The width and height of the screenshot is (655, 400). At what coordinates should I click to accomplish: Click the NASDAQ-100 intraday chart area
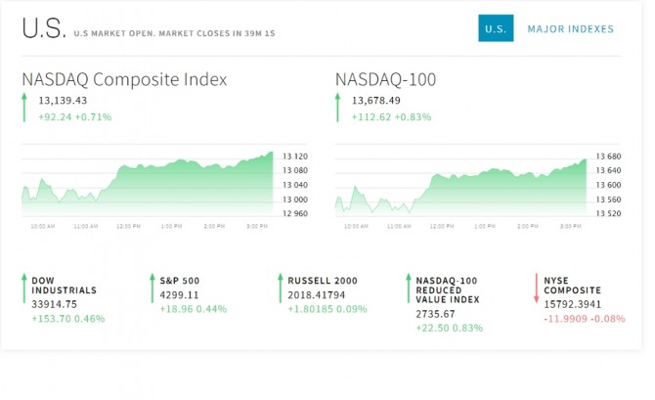pyautogui.click(x=459, y=184)
